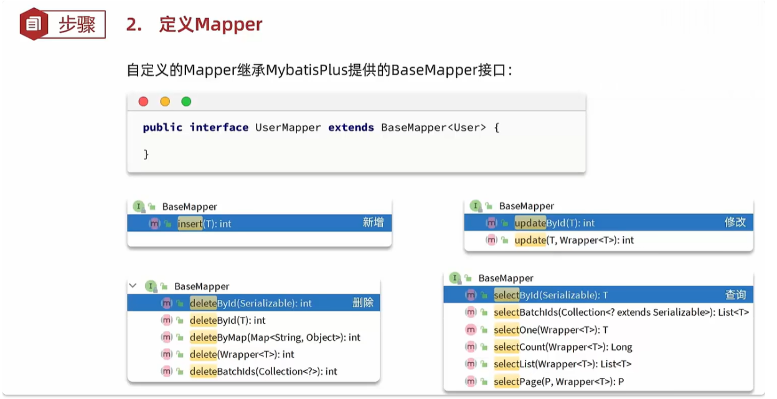Screen dimensions: 777x399
Task: Click the green maximize dot in code window
Action: [x=186, y=101]
